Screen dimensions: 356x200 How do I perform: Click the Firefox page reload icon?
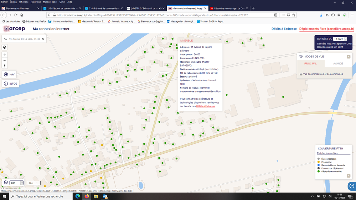click(x=16, y=15)
